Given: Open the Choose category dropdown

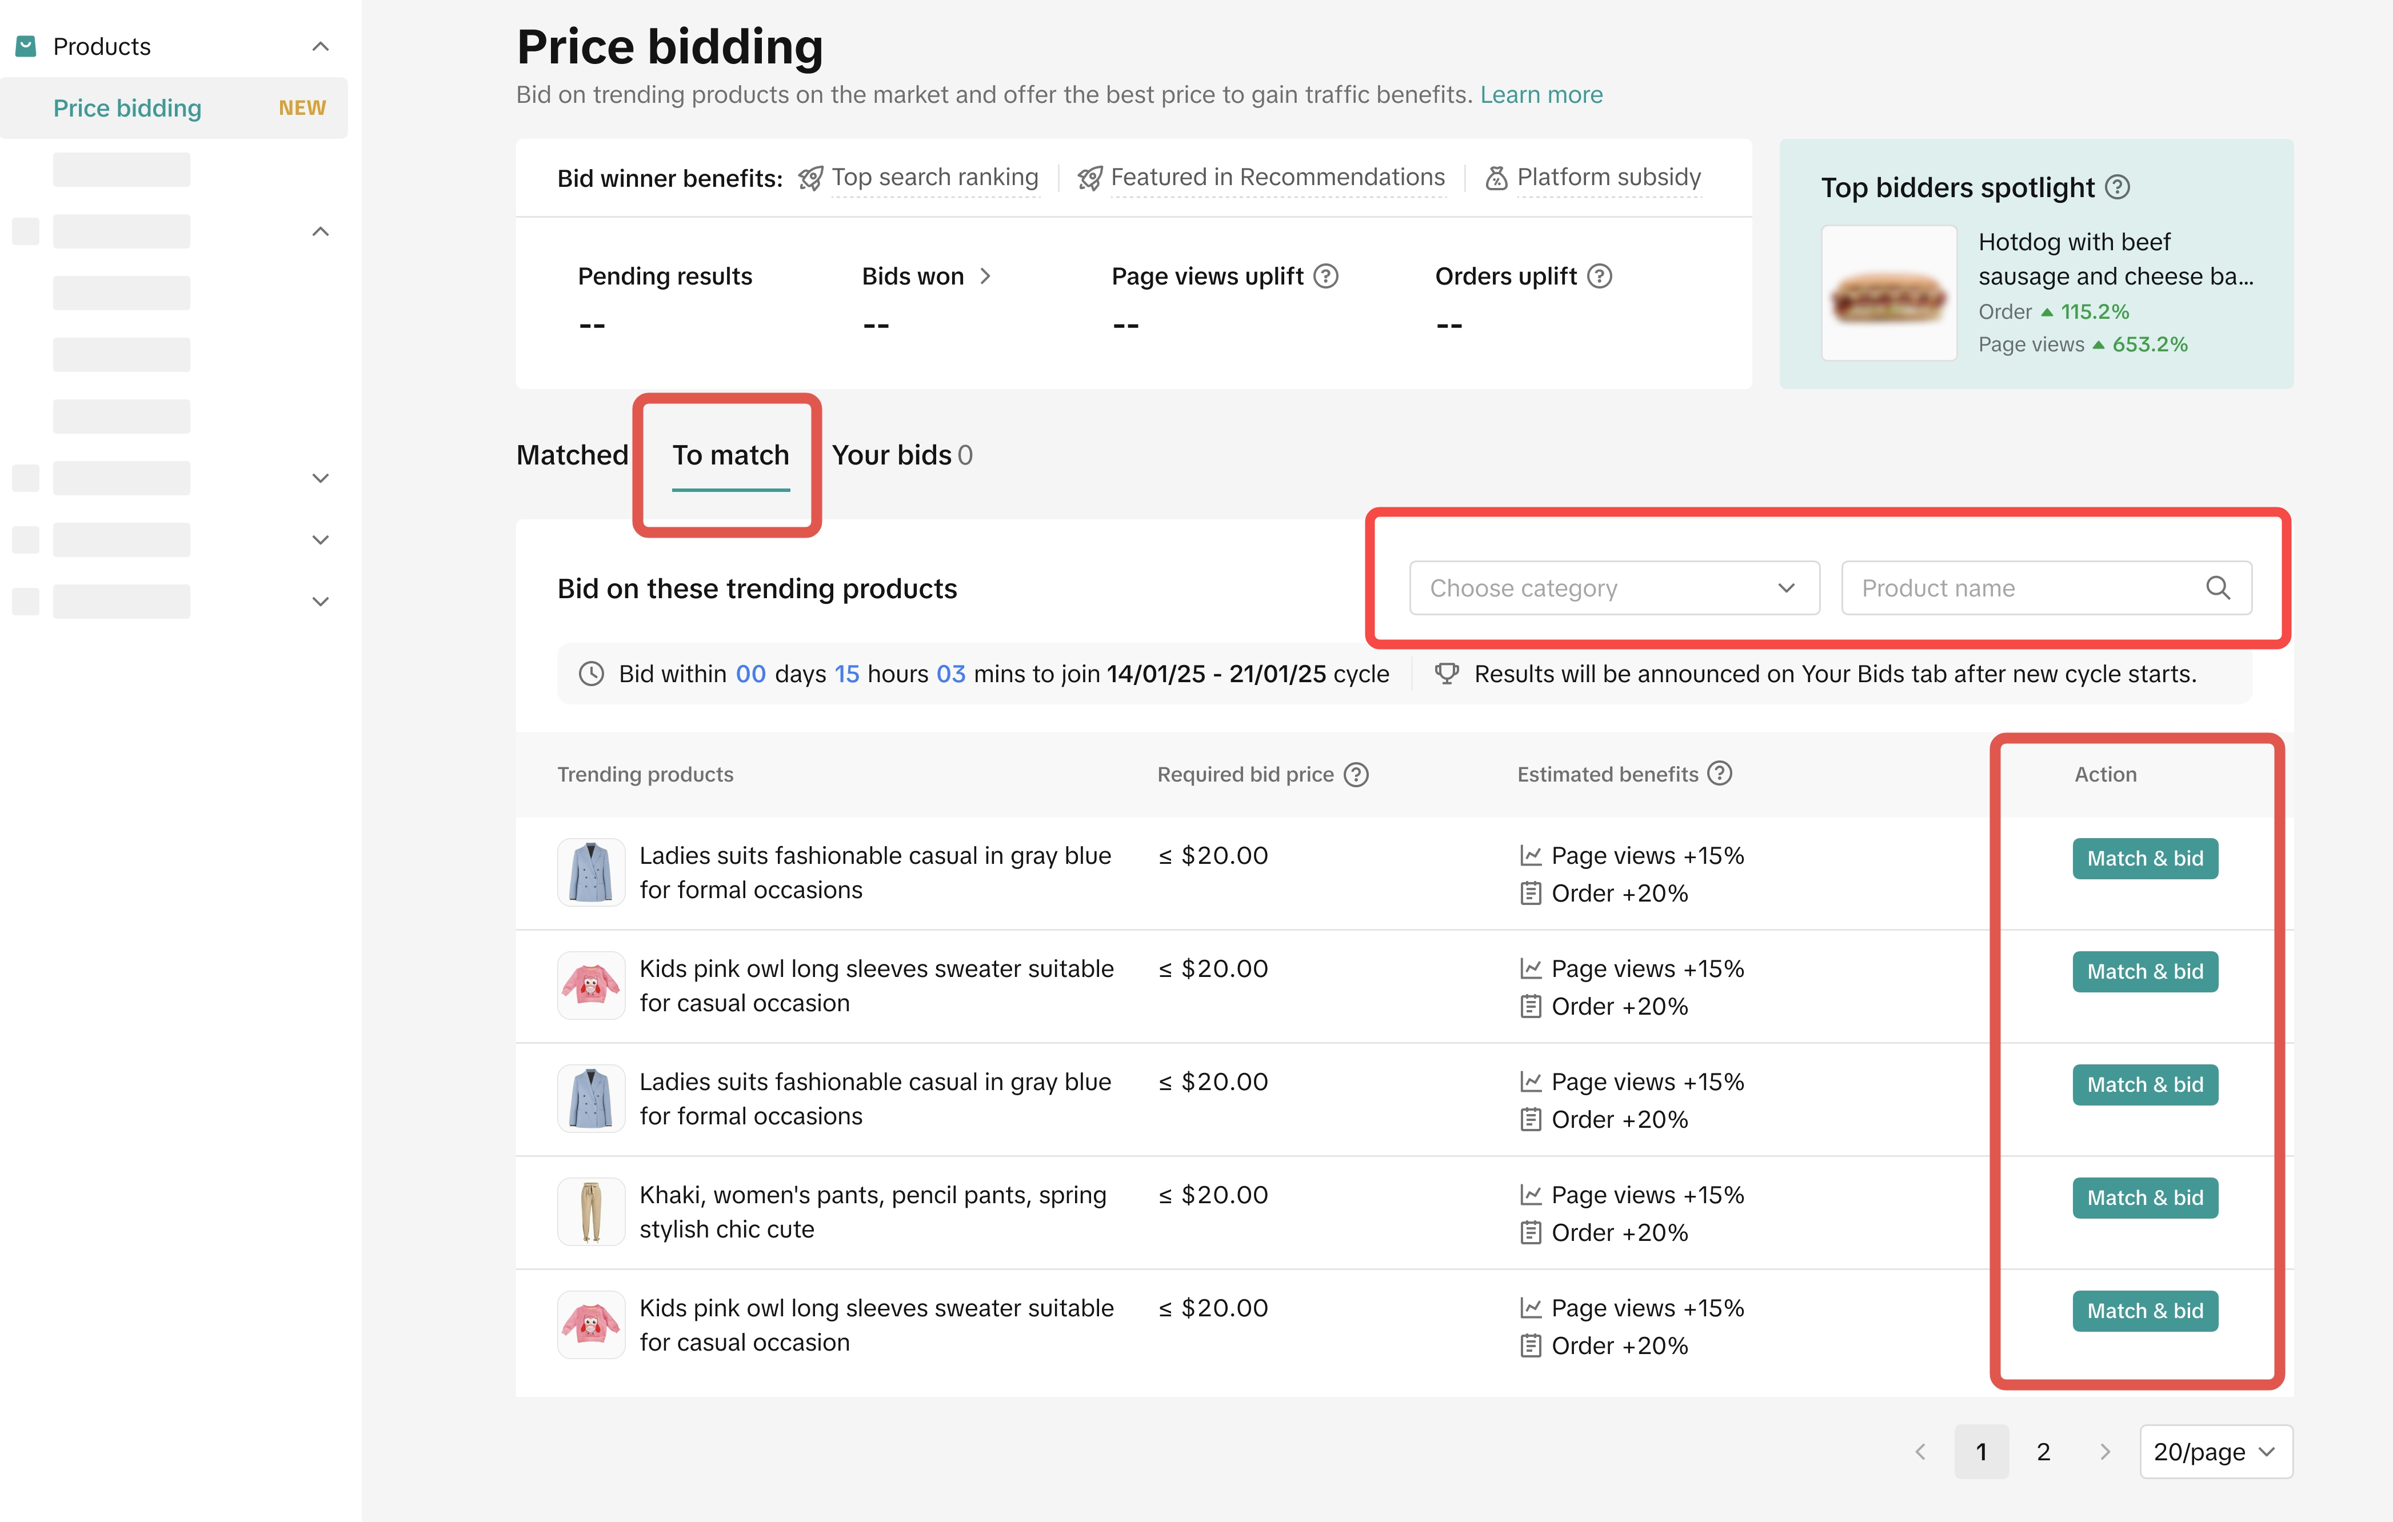Looking at the screenshot, I should tap(1614, 588).
